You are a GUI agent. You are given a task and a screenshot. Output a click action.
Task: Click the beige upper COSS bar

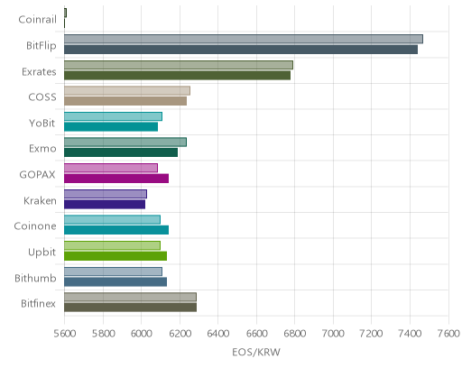point(127,91)
